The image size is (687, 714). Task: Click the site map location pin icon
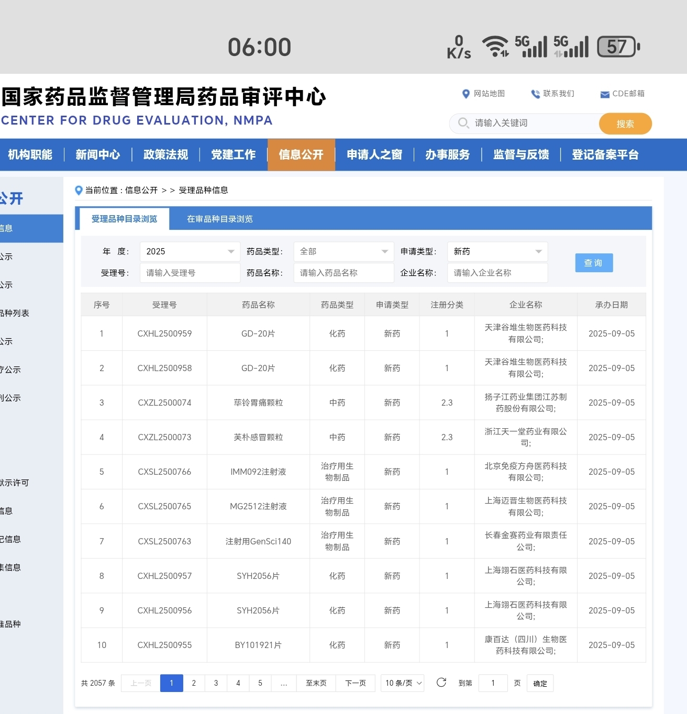click(466, 94)
